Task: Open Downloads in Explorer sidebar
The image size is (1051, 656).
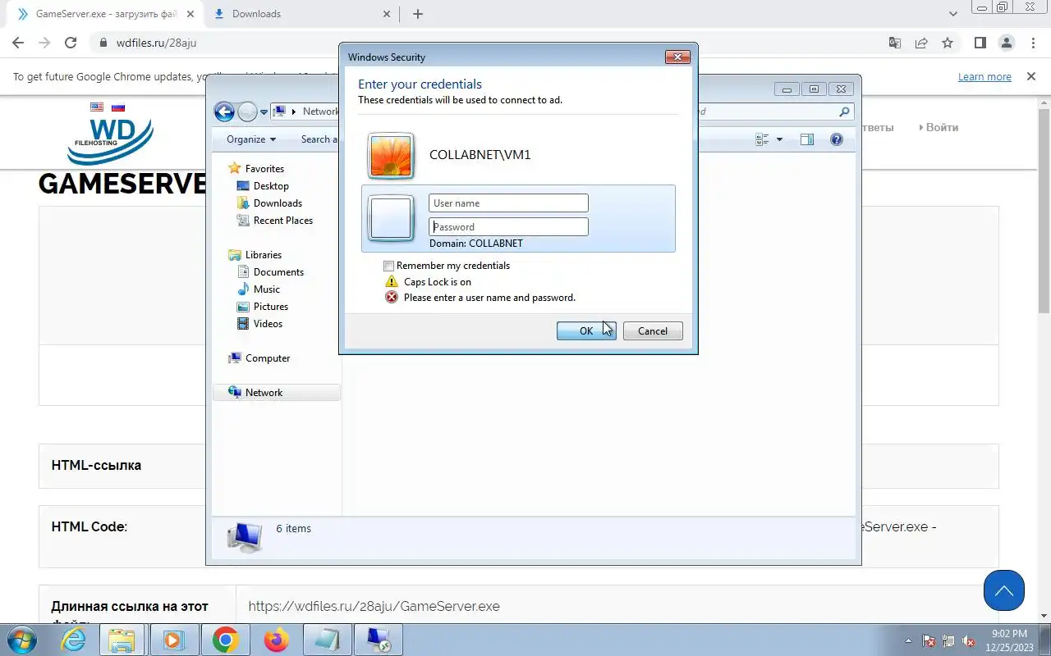Action: click(278, 203)
